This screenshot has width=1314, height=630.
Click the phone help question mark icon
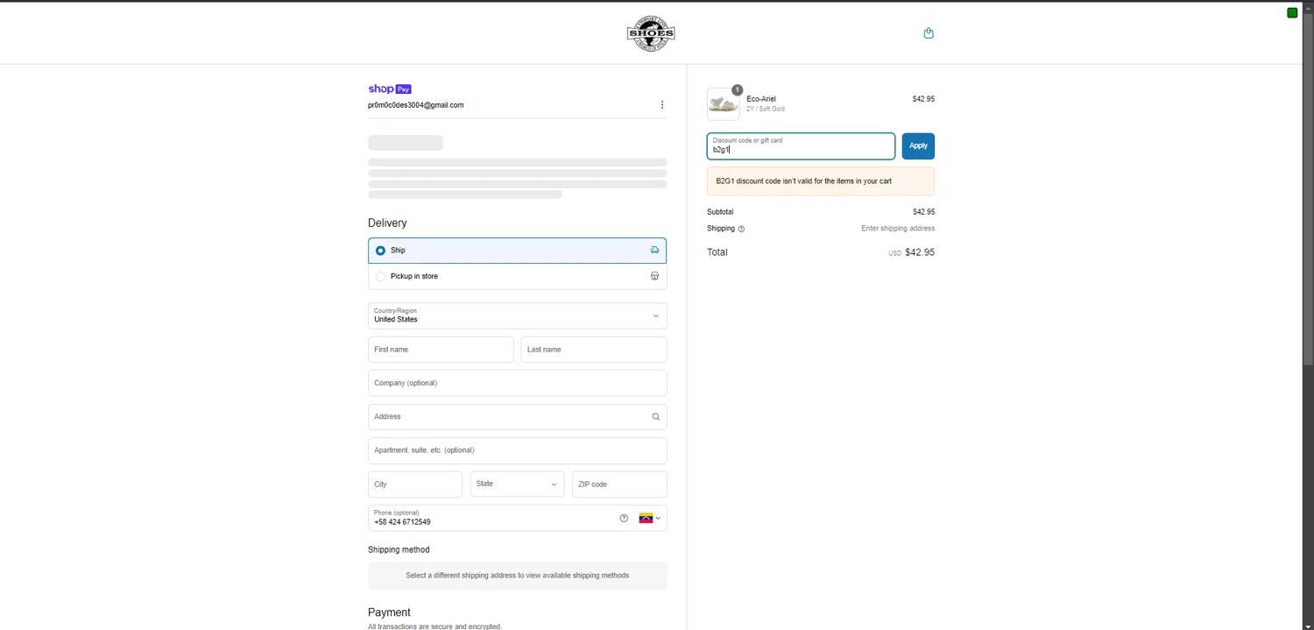click(624, 518)
